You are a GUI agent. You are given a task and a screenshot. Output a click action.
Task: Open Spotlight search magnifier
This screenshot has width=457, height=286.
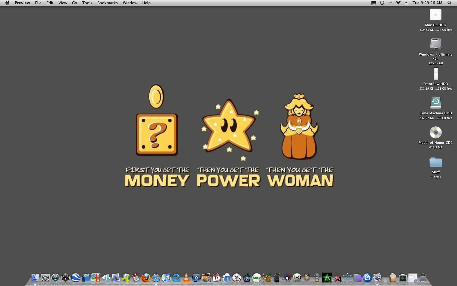pos(449,3)
